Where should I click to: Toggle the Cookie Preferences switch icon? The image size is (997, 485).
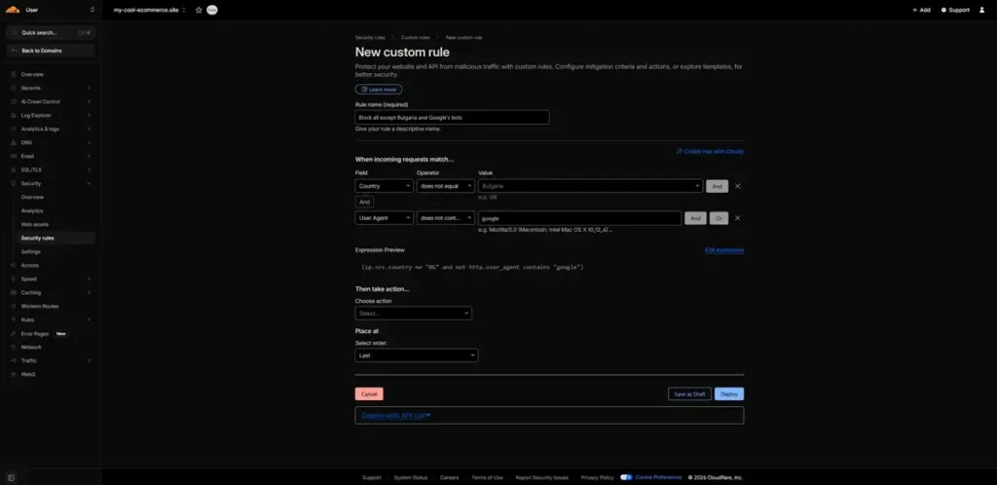626,477
